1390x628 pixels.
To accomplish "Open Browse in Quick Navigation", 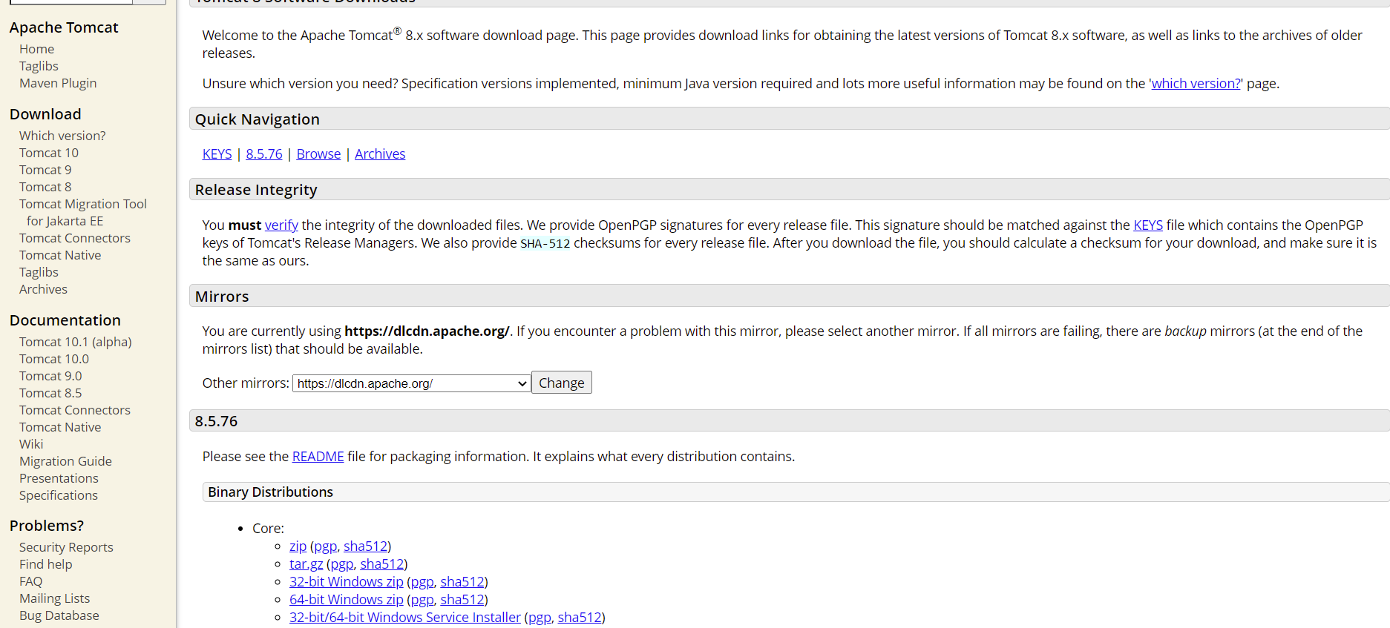I will point(318,154).
